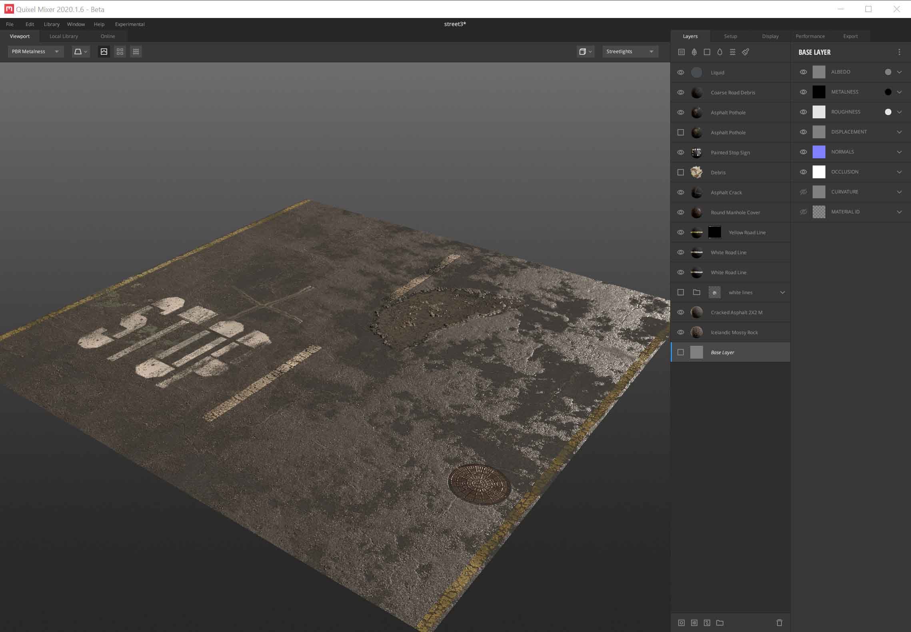This screenshot has height=632, width=911.
Task: Click the Metalness black color dot
Action: (888, 92)
